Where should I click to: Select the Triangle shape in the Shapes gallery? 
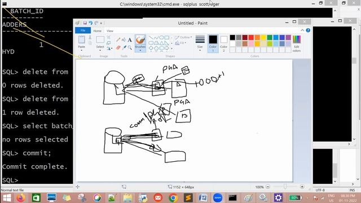tap(162, 43)
